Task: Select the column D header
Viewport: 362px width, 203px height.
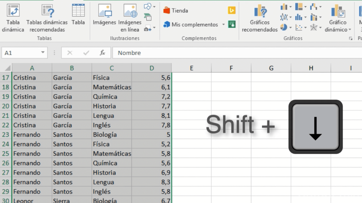Action: coord(152,68)
